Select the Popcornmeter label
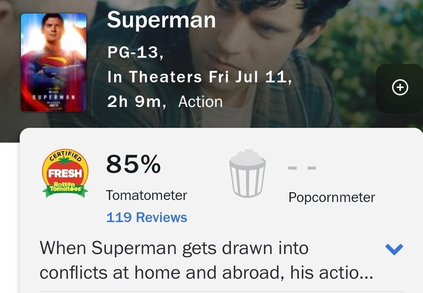The width and height of the screenshot is (423, 293). tap(332, 197)
